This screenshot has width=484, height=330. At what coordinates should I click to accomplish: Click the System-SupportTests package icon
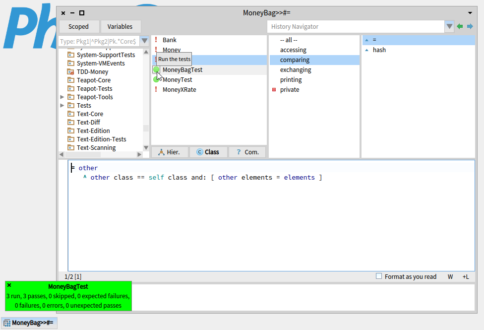coord(71,55)
